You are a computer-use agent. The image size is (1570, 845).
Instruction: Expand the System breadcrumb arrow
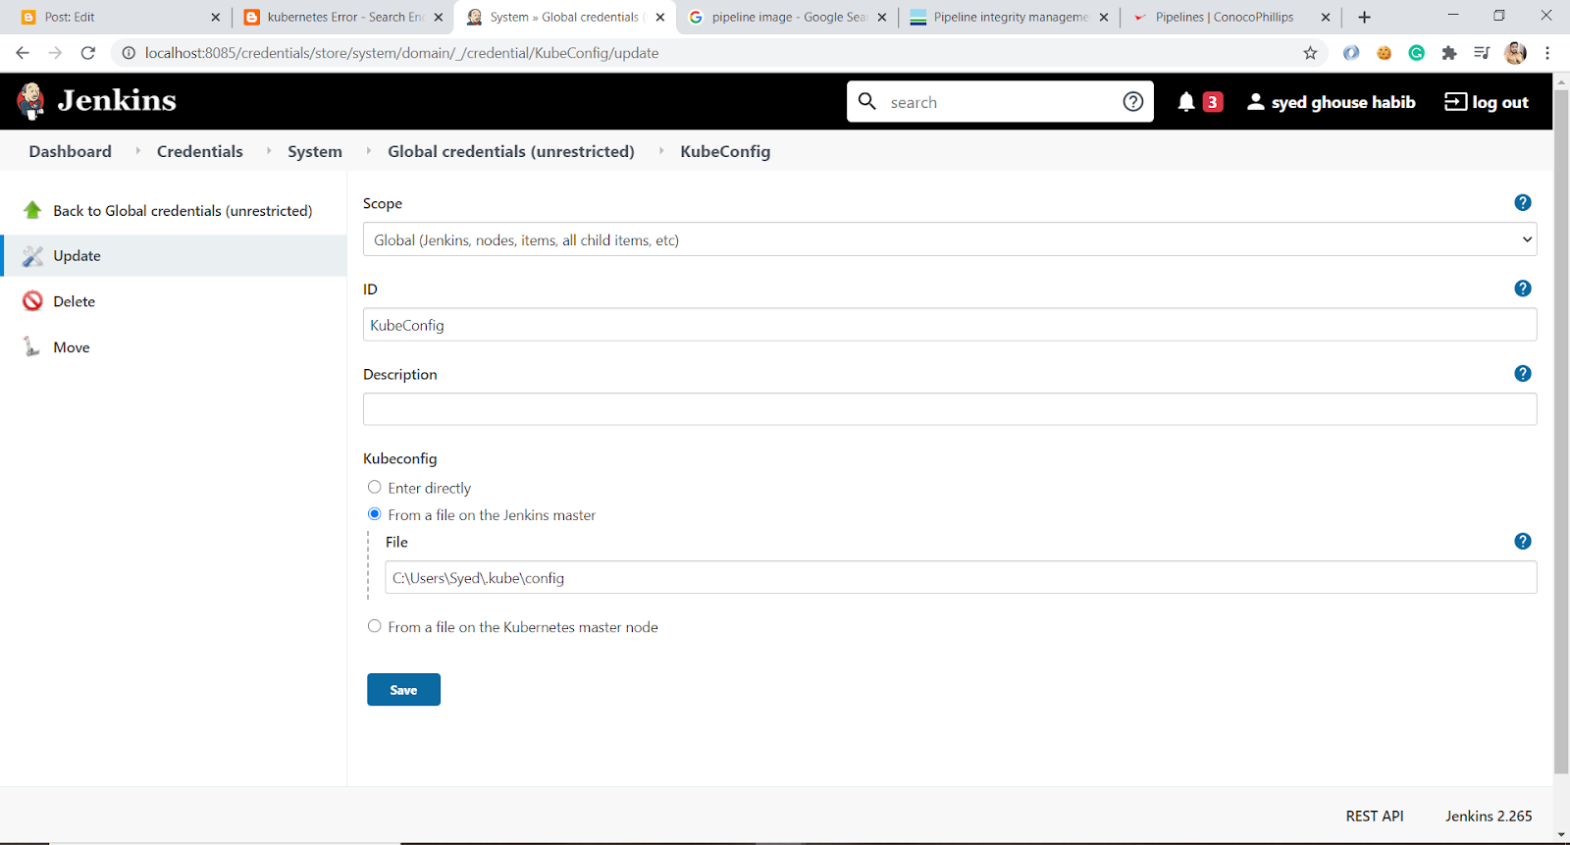point(369,151)
